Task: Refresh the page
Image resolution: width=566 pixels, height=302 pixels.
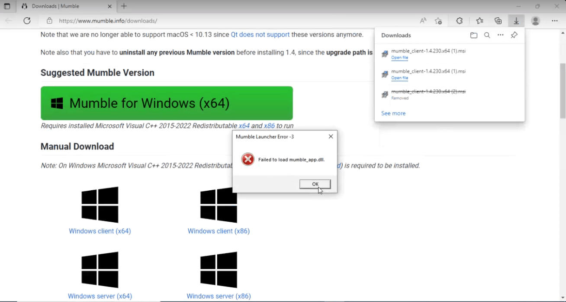Action: (x=27, y=21)
